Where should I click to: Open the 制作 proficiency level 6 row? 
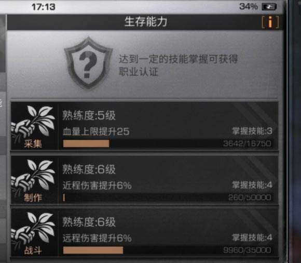point(144,180)
